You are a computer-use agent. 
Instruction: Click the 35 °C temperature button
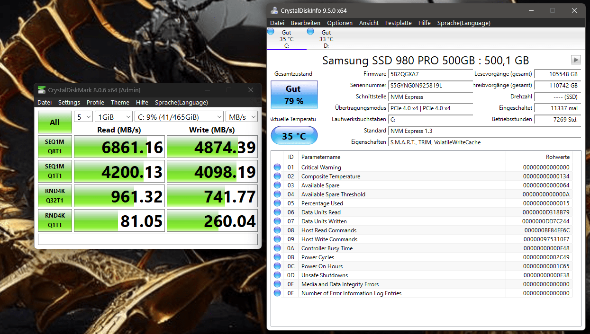pos(294,136)
